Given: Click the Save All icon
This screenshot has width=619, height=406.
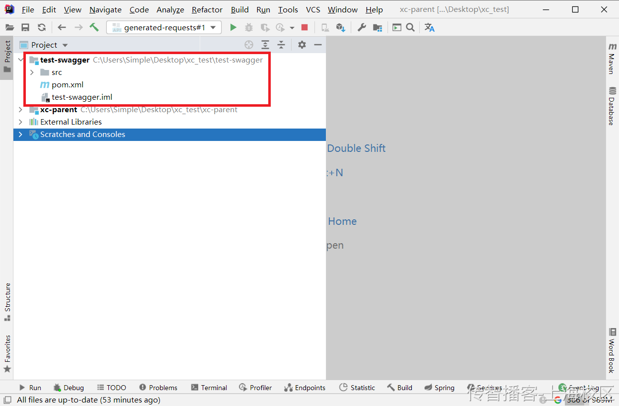Looking at the screenshot, I should coord(25,28).
